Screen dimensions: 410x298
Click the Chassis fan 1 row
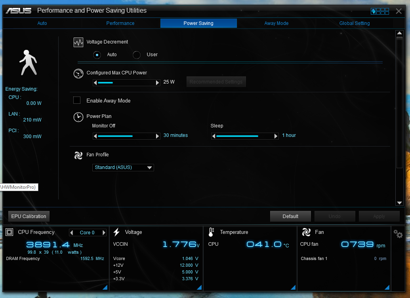(x=343, y=258)
